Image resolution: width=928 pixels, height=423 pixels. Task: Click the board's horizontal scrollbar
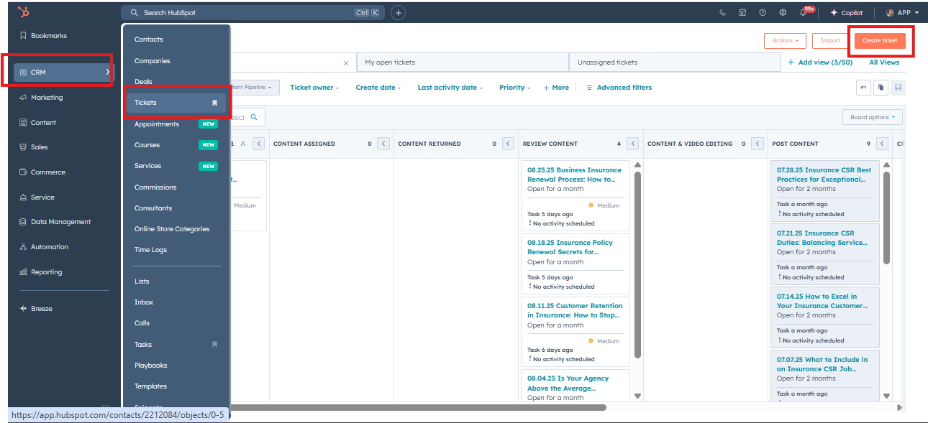point(417,407)
